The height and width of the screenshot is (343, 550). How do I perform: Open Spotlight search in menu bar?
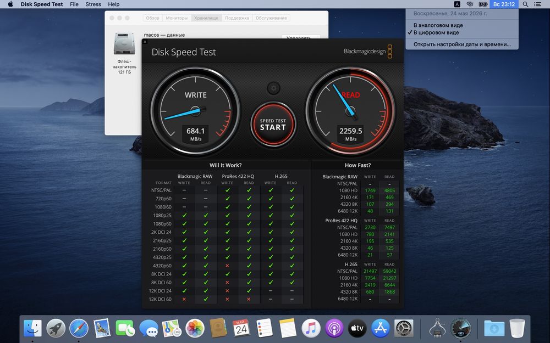point(525,4)
